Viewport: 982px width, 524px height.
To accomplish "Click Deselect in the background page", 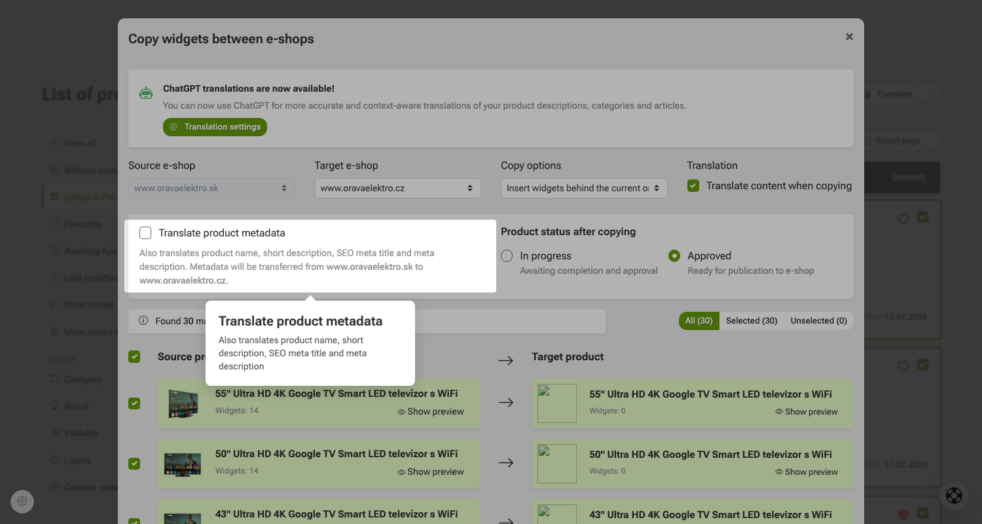I will [x=908, y=177].
